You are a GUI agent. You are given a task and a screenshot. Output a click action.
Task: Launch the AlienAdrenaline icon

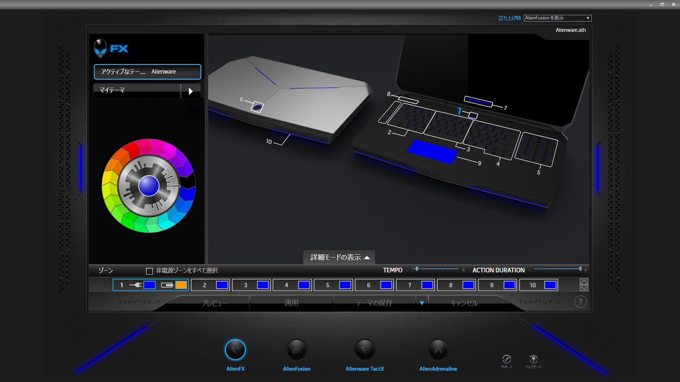438,350
